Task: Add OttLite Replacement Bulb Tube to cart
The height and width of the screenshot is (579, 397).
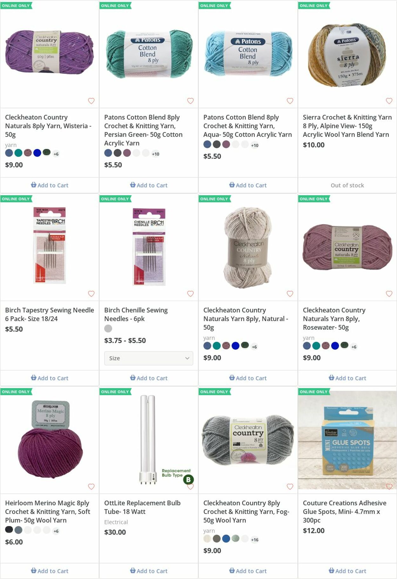Action: coord(149,571)
